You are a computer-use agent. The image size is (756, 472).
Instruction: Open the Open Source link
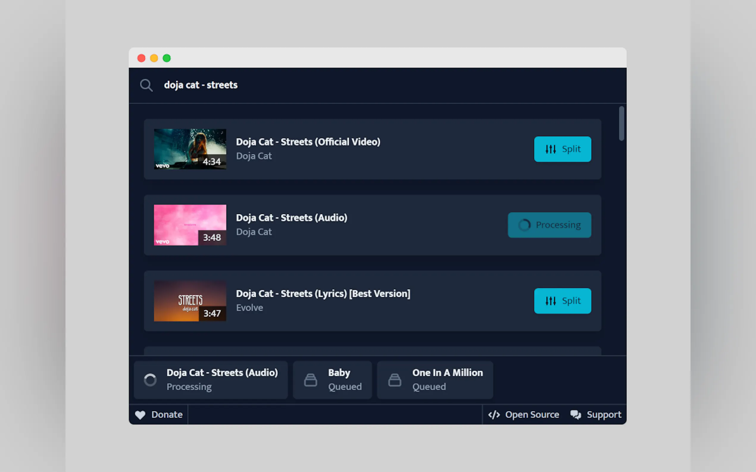524,415
